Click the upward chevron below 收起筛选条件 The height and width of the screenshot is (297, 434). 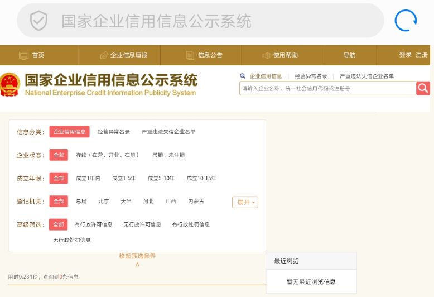137,265
